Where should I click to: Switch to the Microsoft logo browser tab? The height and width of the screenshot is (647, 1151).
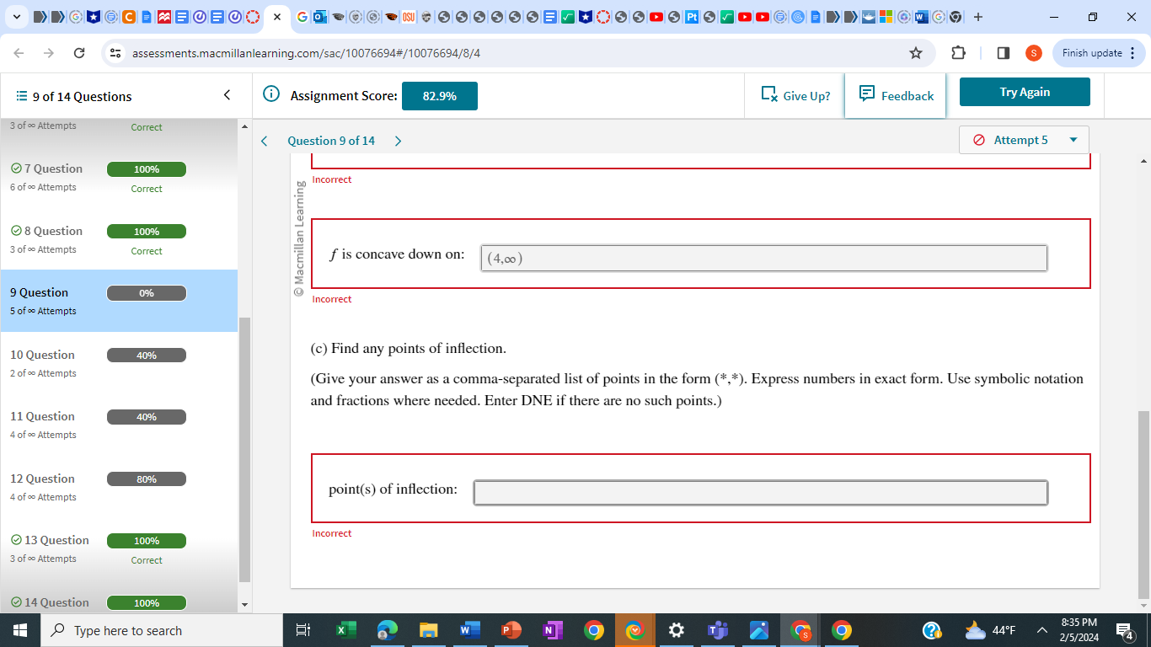click(886, 17)
